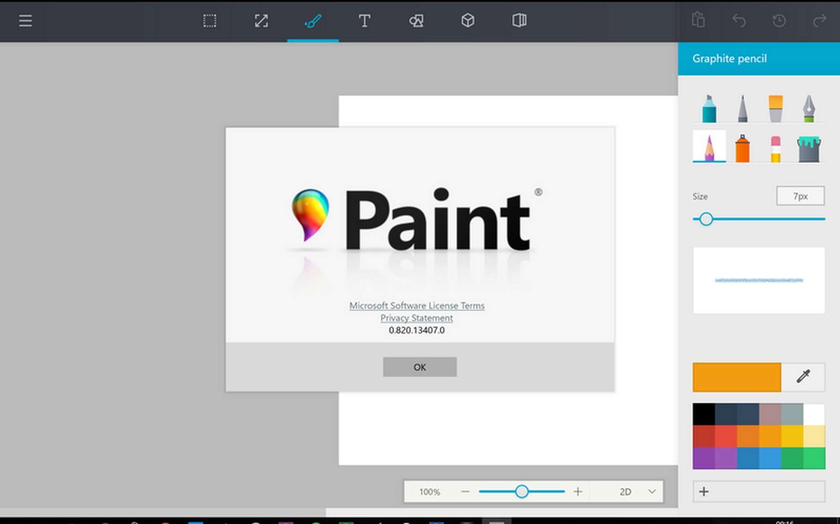Click the Undo icon

739,21
